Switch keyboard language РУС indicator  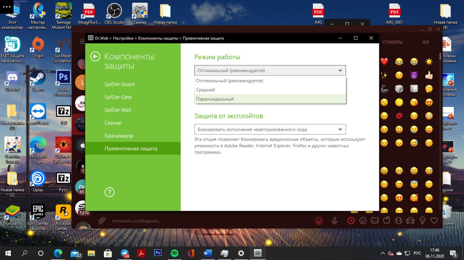(x=418, y=253)
